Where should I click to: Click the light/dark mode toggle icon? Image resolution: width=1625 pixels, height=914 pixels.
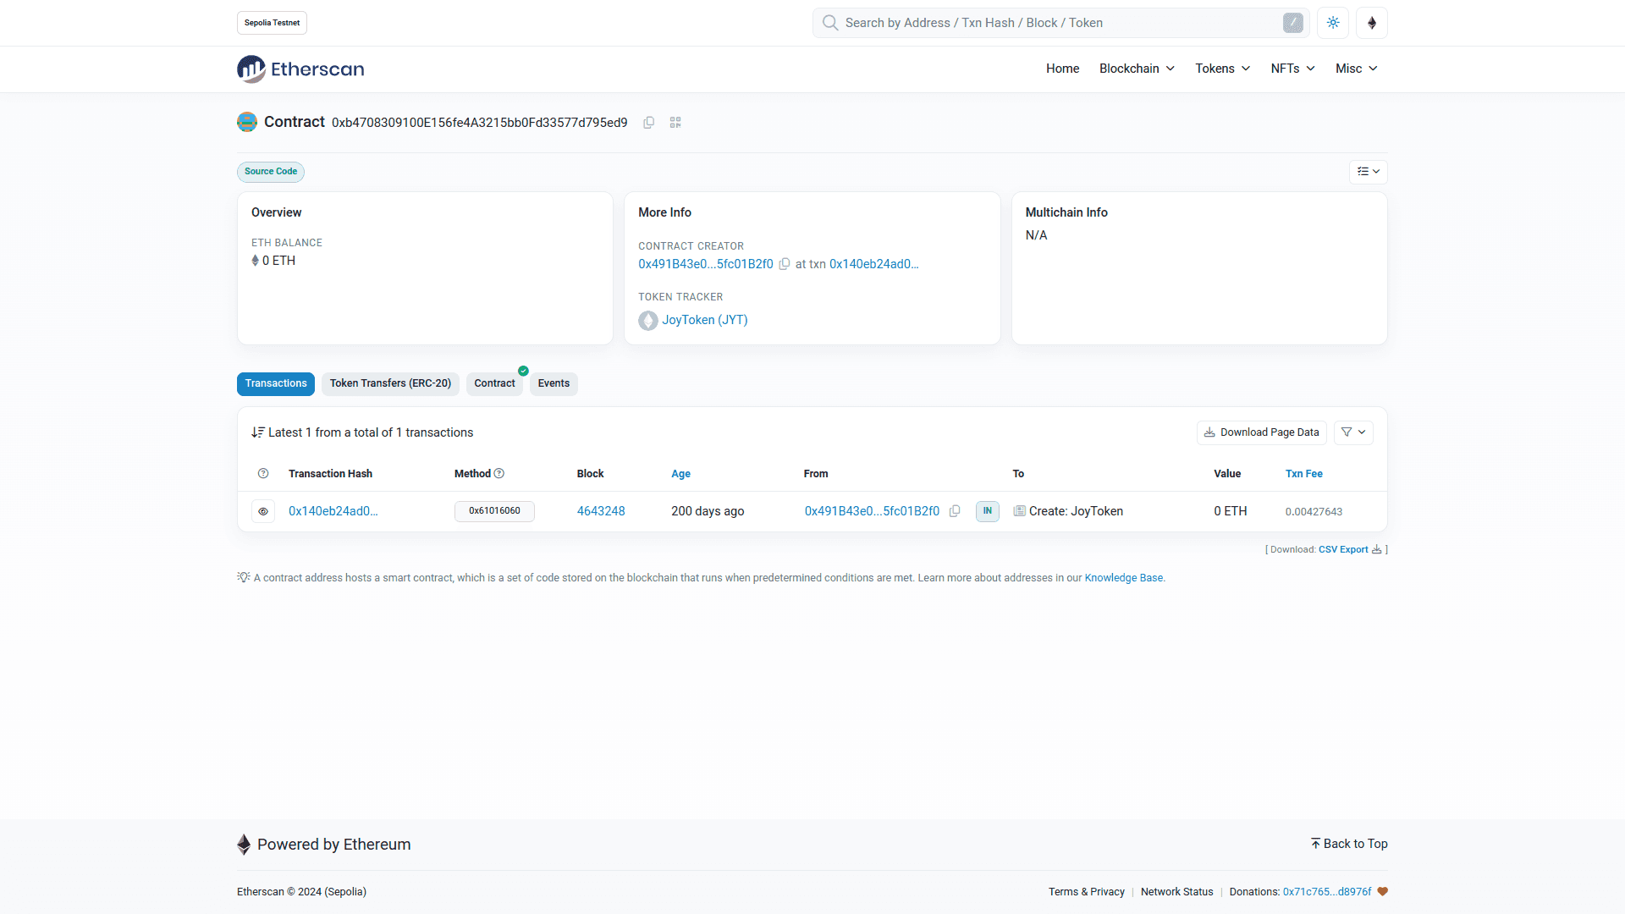[1333, 22]
